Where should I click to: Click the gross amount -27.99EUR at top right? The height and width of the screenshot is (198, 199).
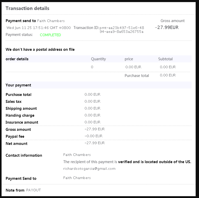tap(167, 27)
